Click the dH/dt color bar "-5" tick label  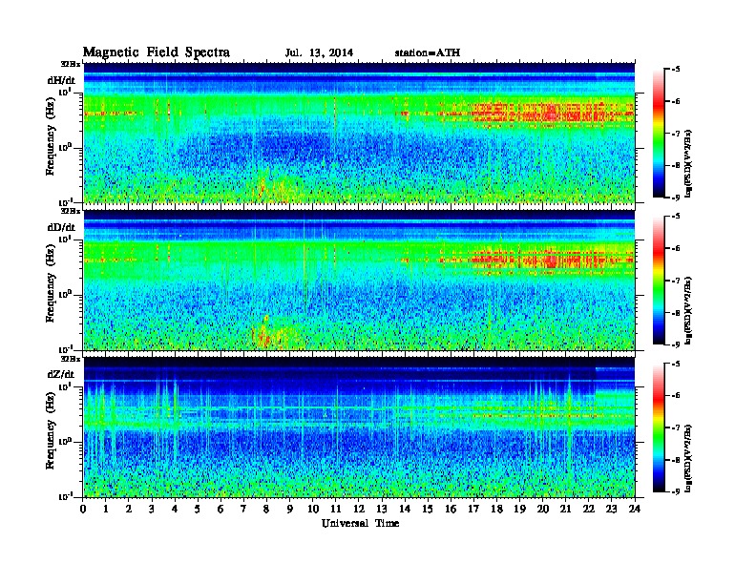[x=676, y=70]
